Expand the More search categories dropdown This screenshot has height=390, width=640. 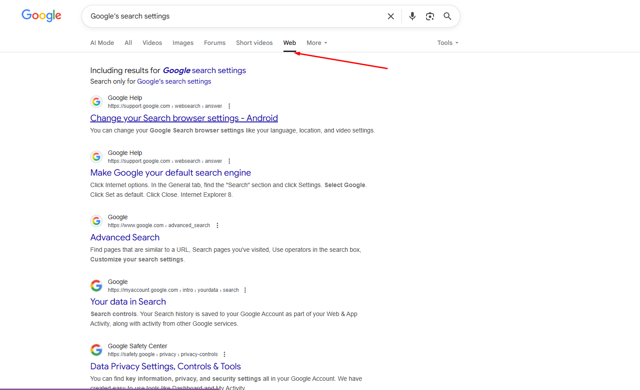[x=316, y=43]
